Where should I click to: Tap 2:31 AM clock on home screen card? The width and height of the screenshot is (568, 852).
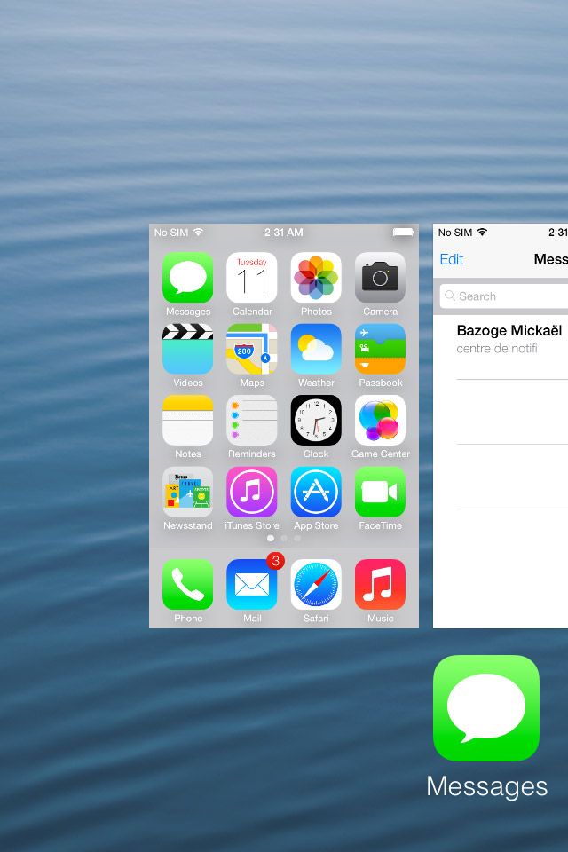click(x=284, y=232)
